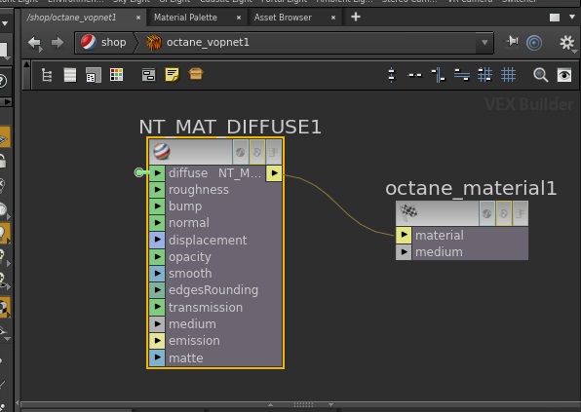Toggle show grid icon
This screenshot has height=412, width=581.
[x=508, y=75]
